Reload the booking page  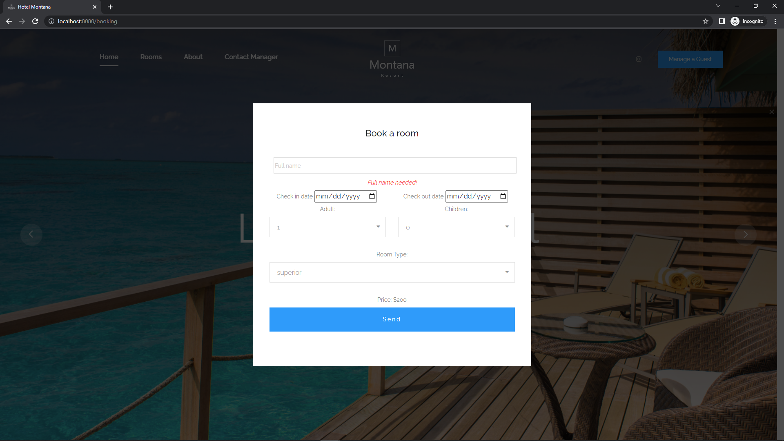(x=35, y=21)
